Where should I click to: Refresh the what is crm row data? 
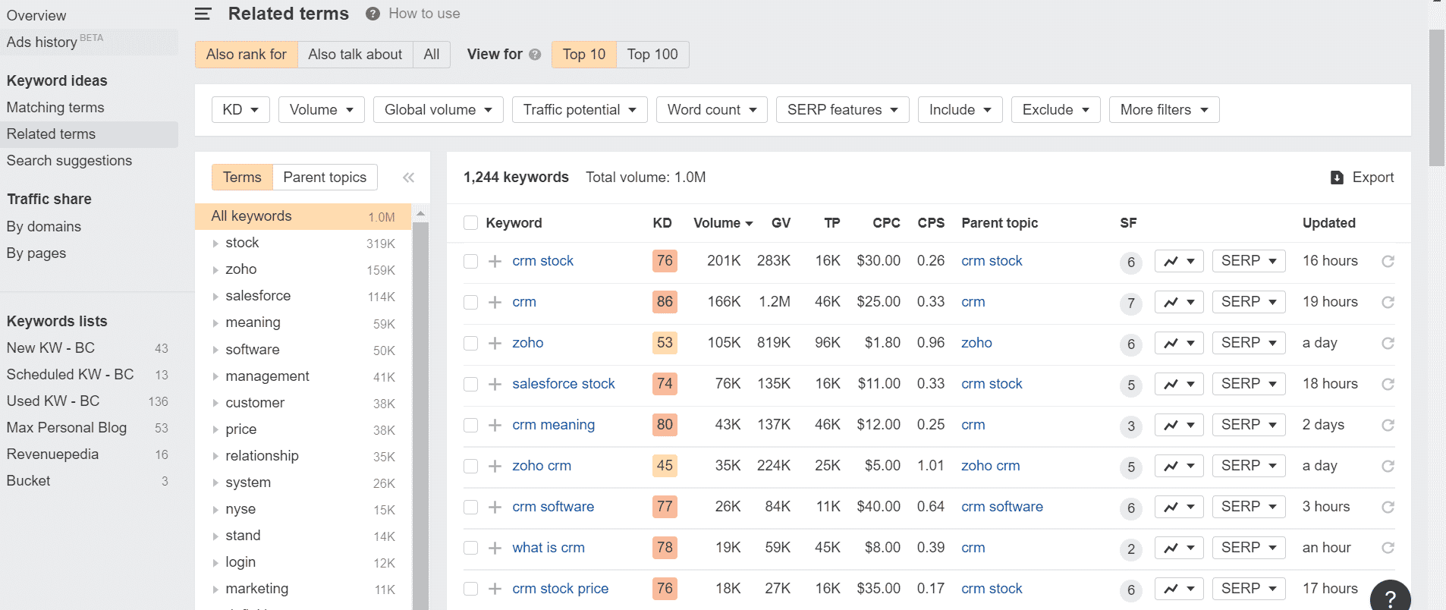(x=1388, y=548)
